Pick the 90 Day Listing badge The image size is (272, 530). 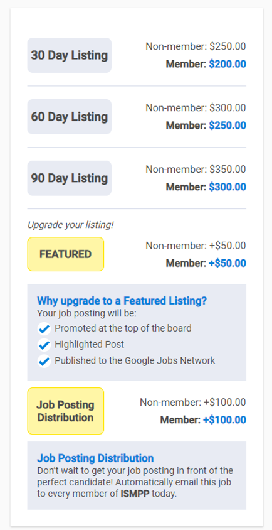70,178
